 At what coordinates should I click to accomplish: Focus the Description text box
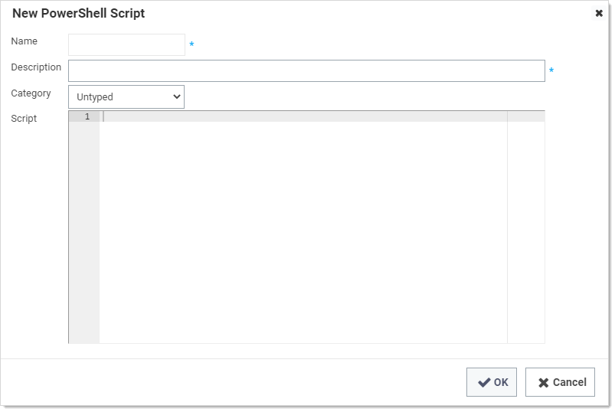306,71
